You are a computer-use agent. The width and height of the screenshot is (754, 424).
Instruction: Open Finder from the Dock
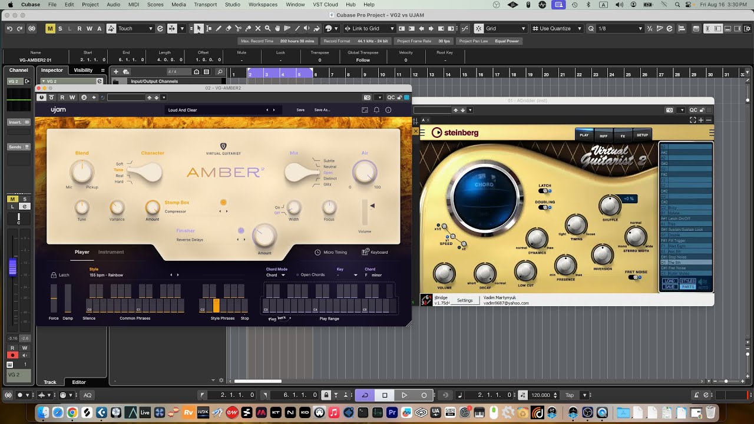42,412
